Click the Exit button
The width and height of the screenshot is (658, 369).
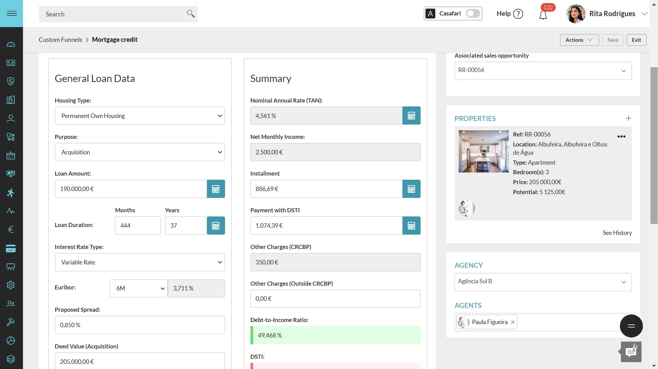[636, 40]
